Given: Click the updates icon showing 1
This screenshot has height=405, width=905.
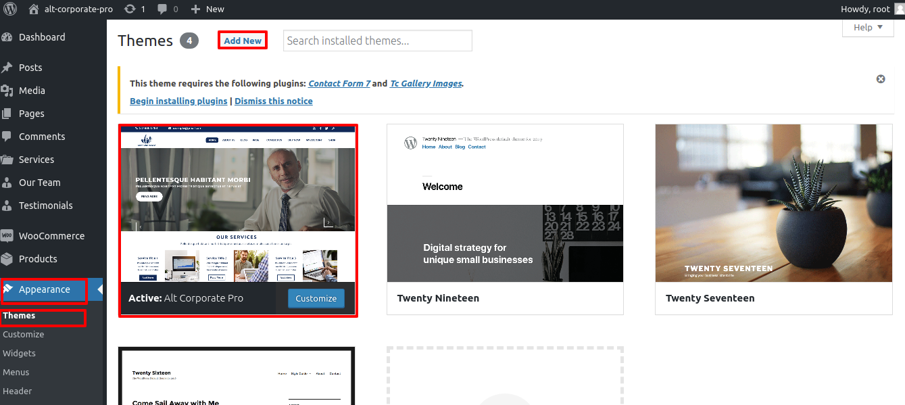Looking at the screenshot, I should (129, 9).
